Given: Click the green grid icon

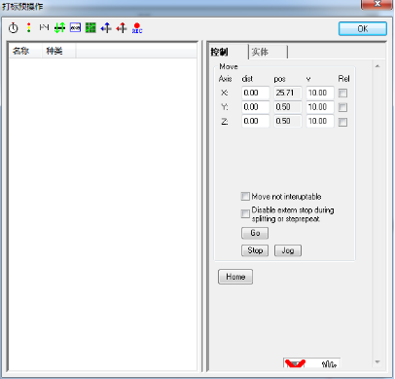Looking at the screenshot, I should click(x=90, y=27).
